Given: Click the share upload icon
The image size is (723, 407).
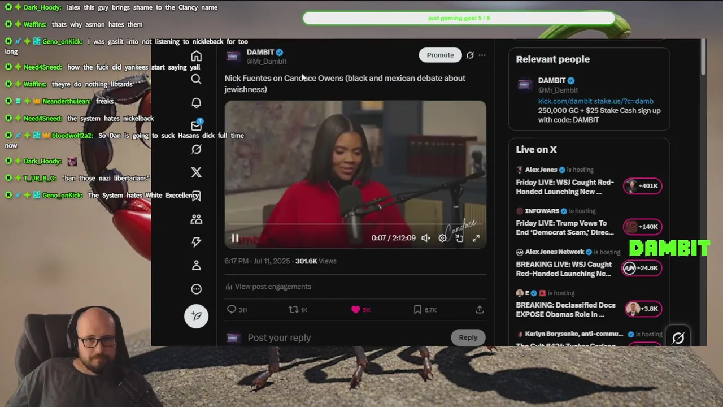Looking at the screenshot, I should point(480,310).
